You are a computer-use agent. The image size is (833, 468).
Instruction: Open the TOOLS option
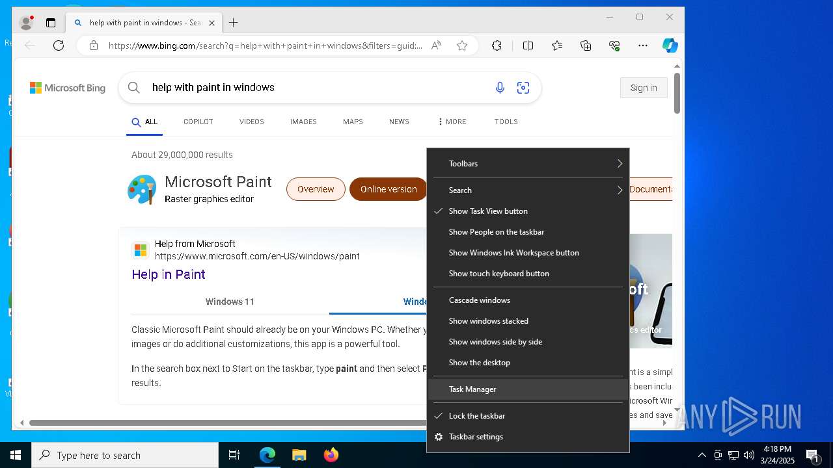click(x=506, y=122)
